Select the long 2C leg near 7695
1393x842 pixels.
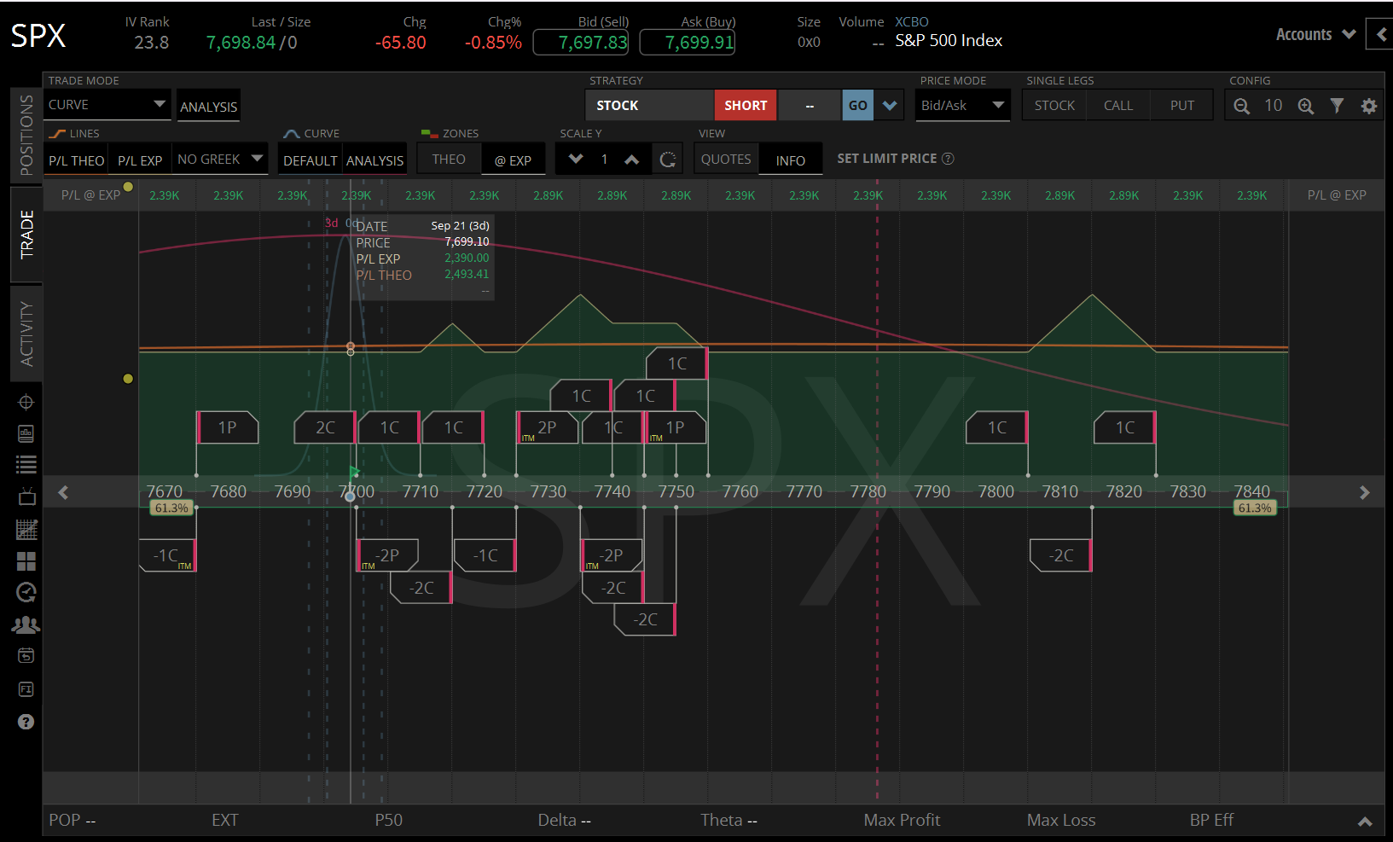point(325,427)
